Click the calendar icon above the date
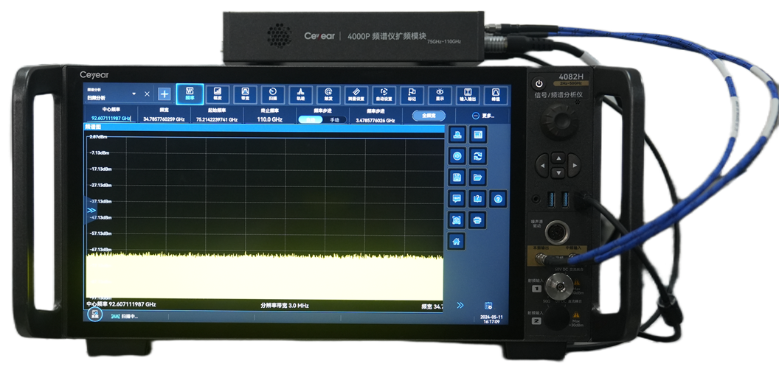This screenshot has height=383, width=779. (x=488, y=306)
